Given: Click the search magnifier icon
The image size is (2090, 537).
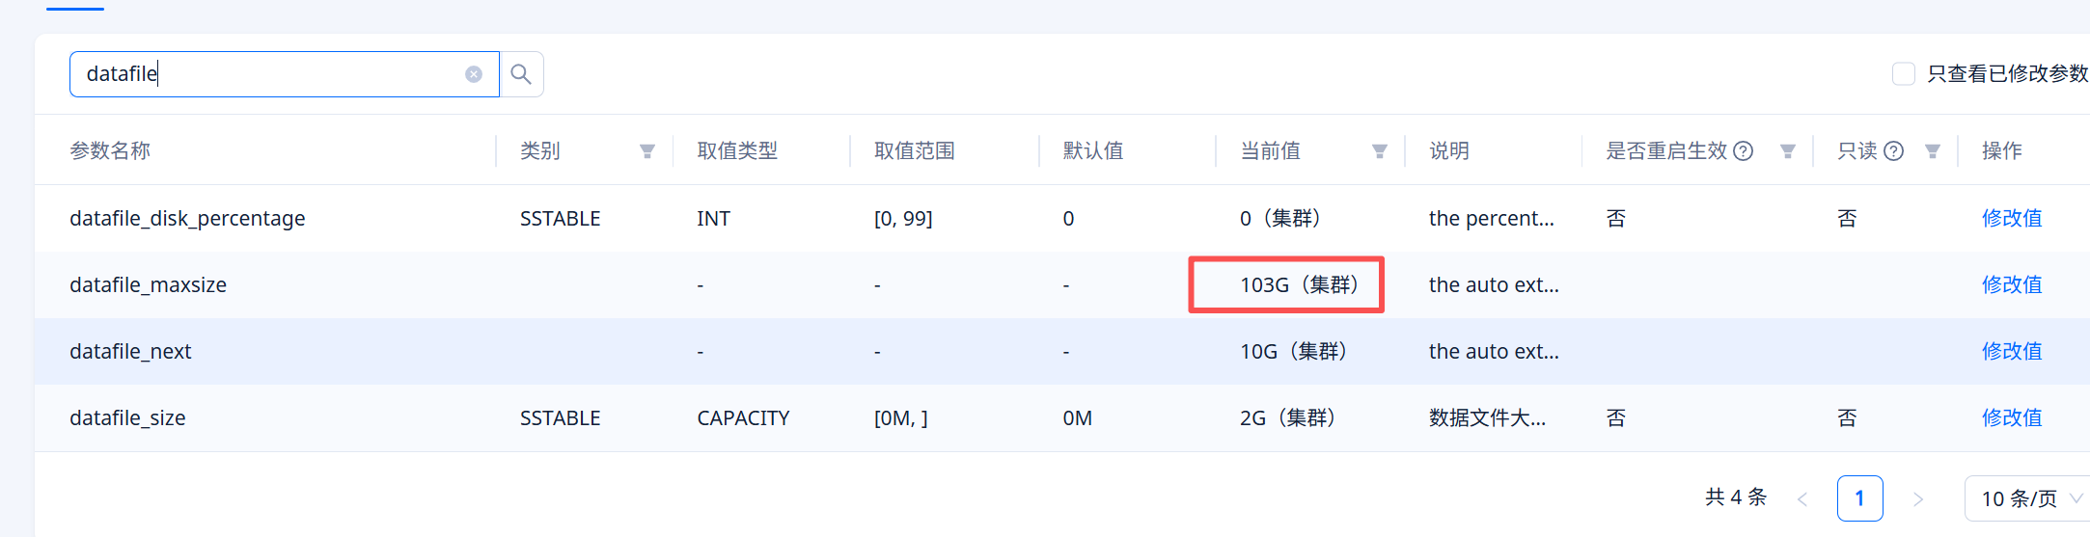Looking at the screenshot, I should [x=521, y=74].
